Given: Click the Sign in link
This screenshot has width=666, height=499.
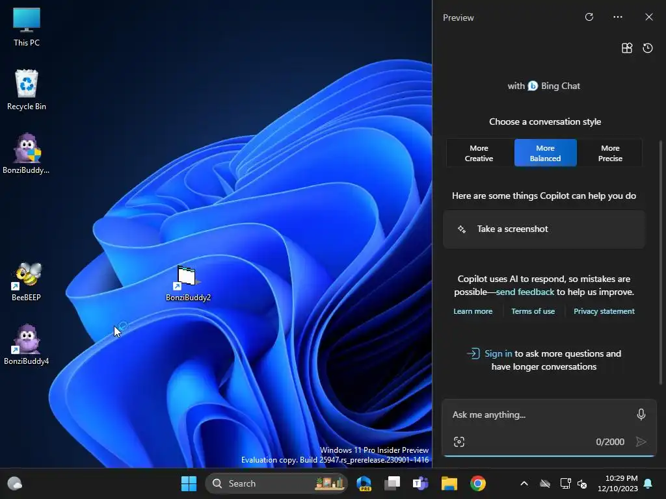Looking at the screenshot, I should tap(498, 353).
